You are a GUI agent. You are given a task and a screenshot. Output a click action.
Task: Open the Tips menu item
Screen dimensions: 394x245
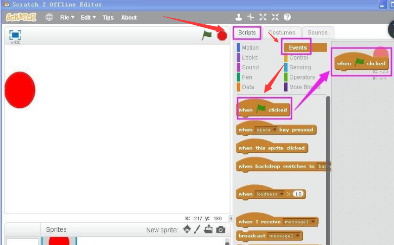[x=108, y=17]
